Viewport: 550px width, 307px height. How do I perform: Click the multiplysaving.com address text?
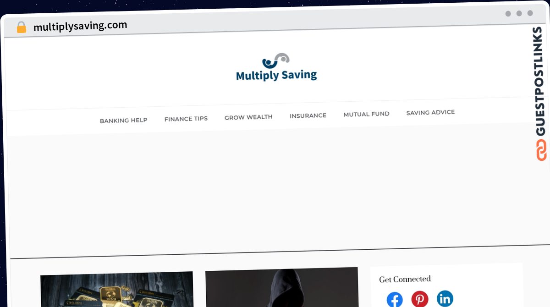pos(80,26)
